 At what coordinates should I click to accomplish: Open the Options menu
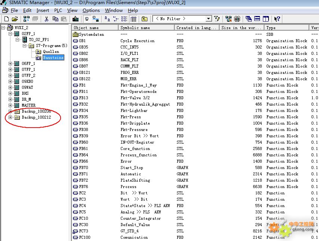pyautogui.click(x=91, y=10)
